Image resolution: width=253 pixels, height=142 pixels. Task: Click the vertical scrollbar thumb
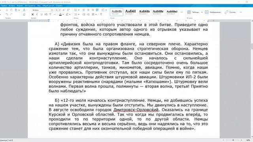(252, 46)
